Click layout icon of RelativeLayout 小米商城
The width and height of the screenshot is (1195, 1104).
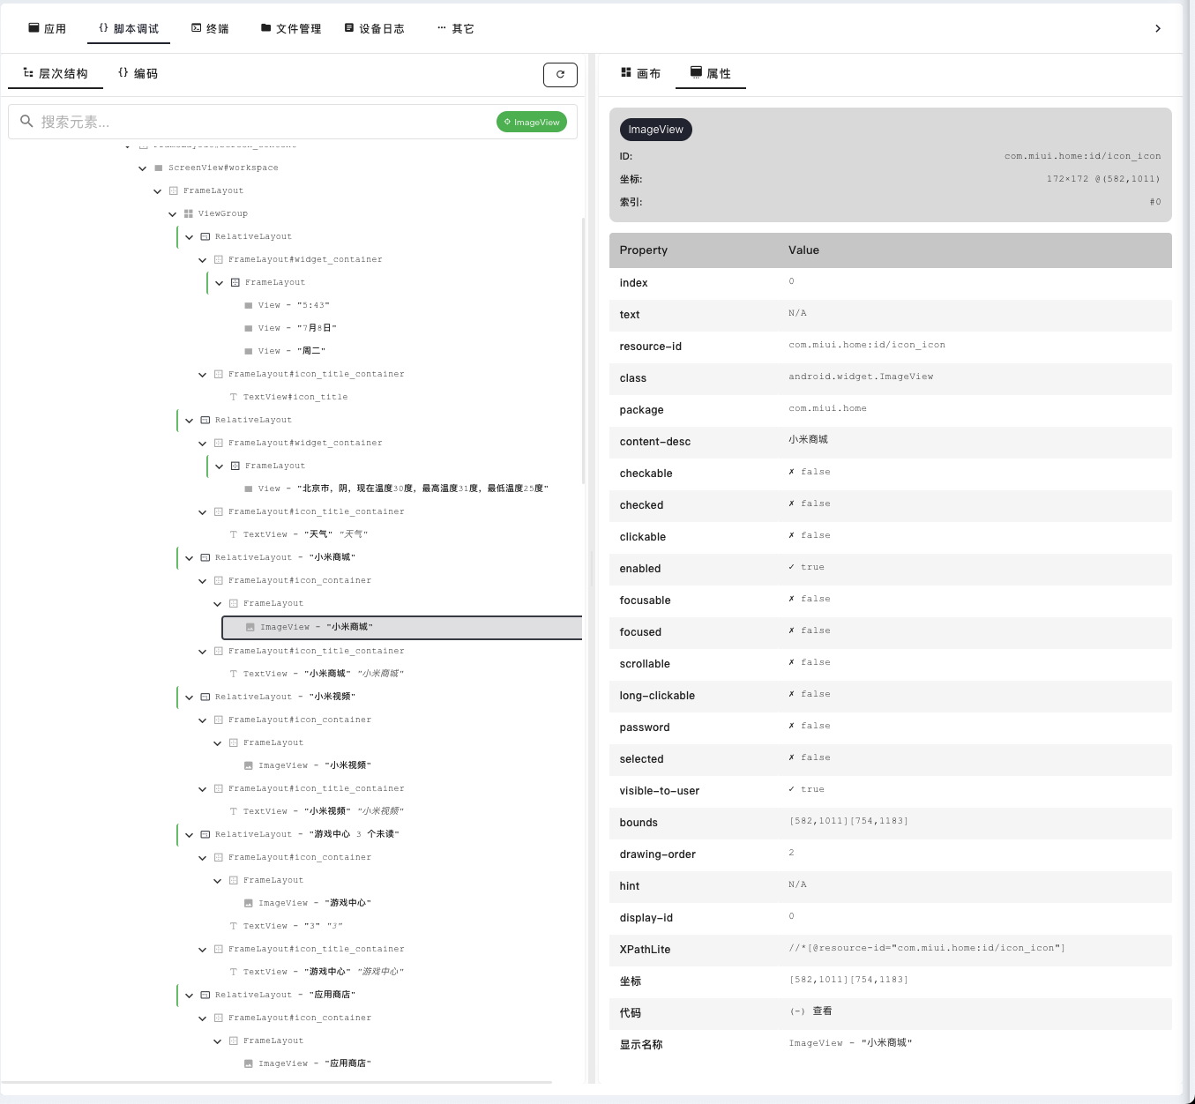tap(205, 557)
